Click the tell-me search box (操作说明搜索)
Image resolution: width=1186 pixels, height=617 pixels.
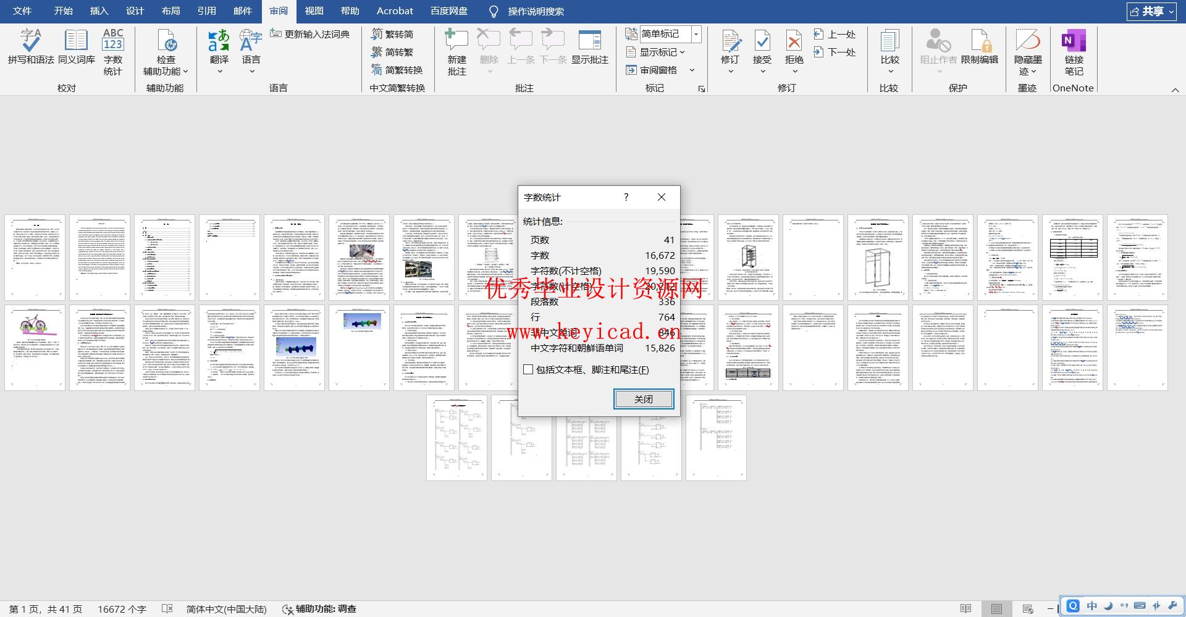point(536,11)
